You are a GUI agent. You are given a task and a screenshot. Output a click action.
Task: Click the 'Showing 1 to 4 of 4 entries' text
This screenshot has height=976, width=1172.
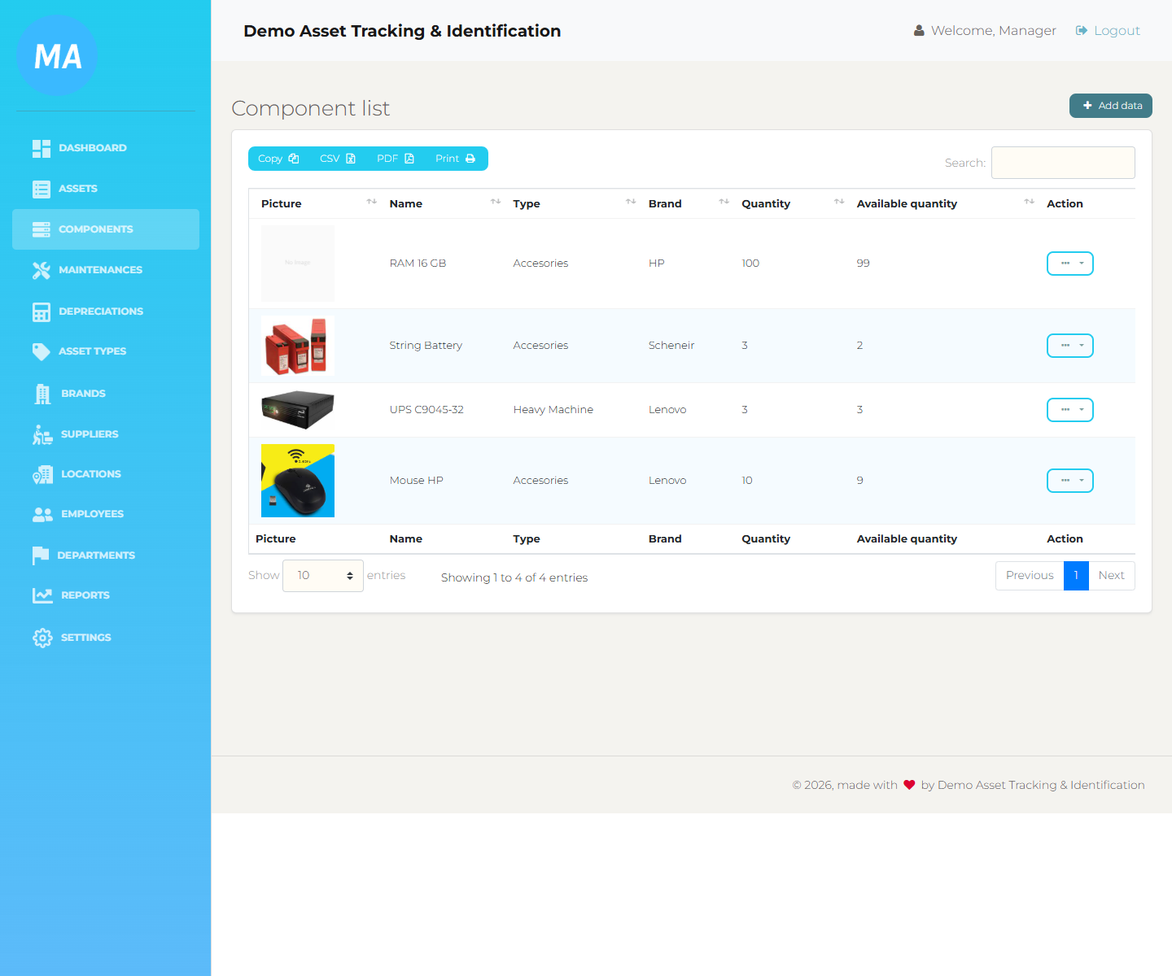514,577
